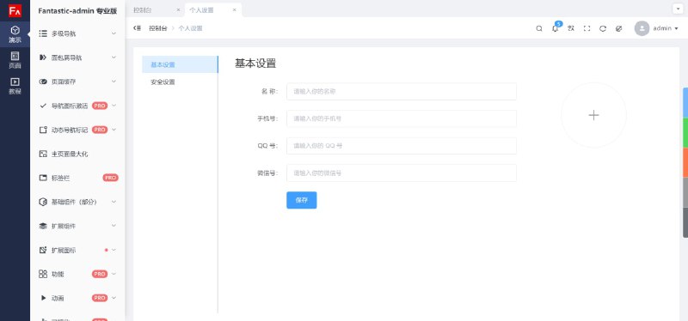
Task: Click the green color strip on right edge
Action: tap(685, 133)
